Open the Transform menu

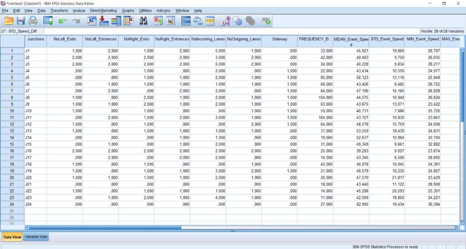point(59,11)
